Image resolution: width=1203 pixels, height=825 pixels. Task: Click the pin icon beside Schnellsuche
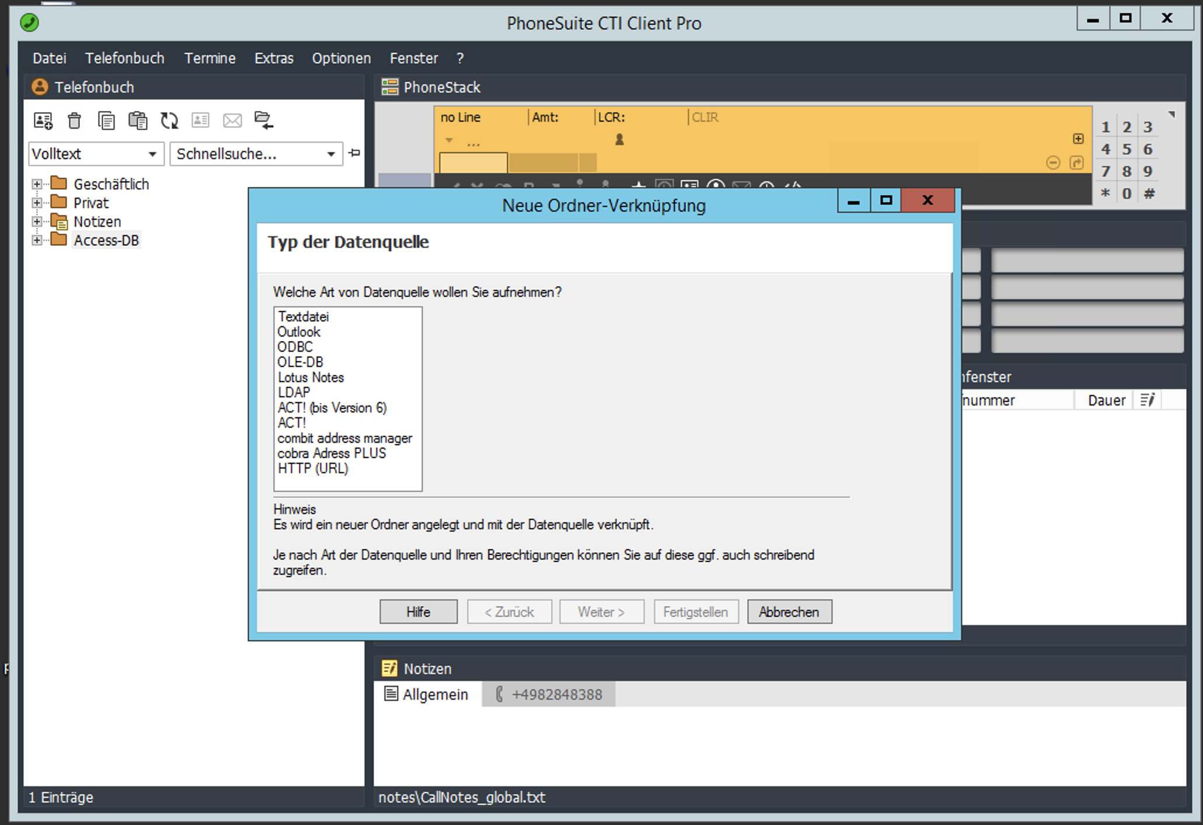[354, 153]
